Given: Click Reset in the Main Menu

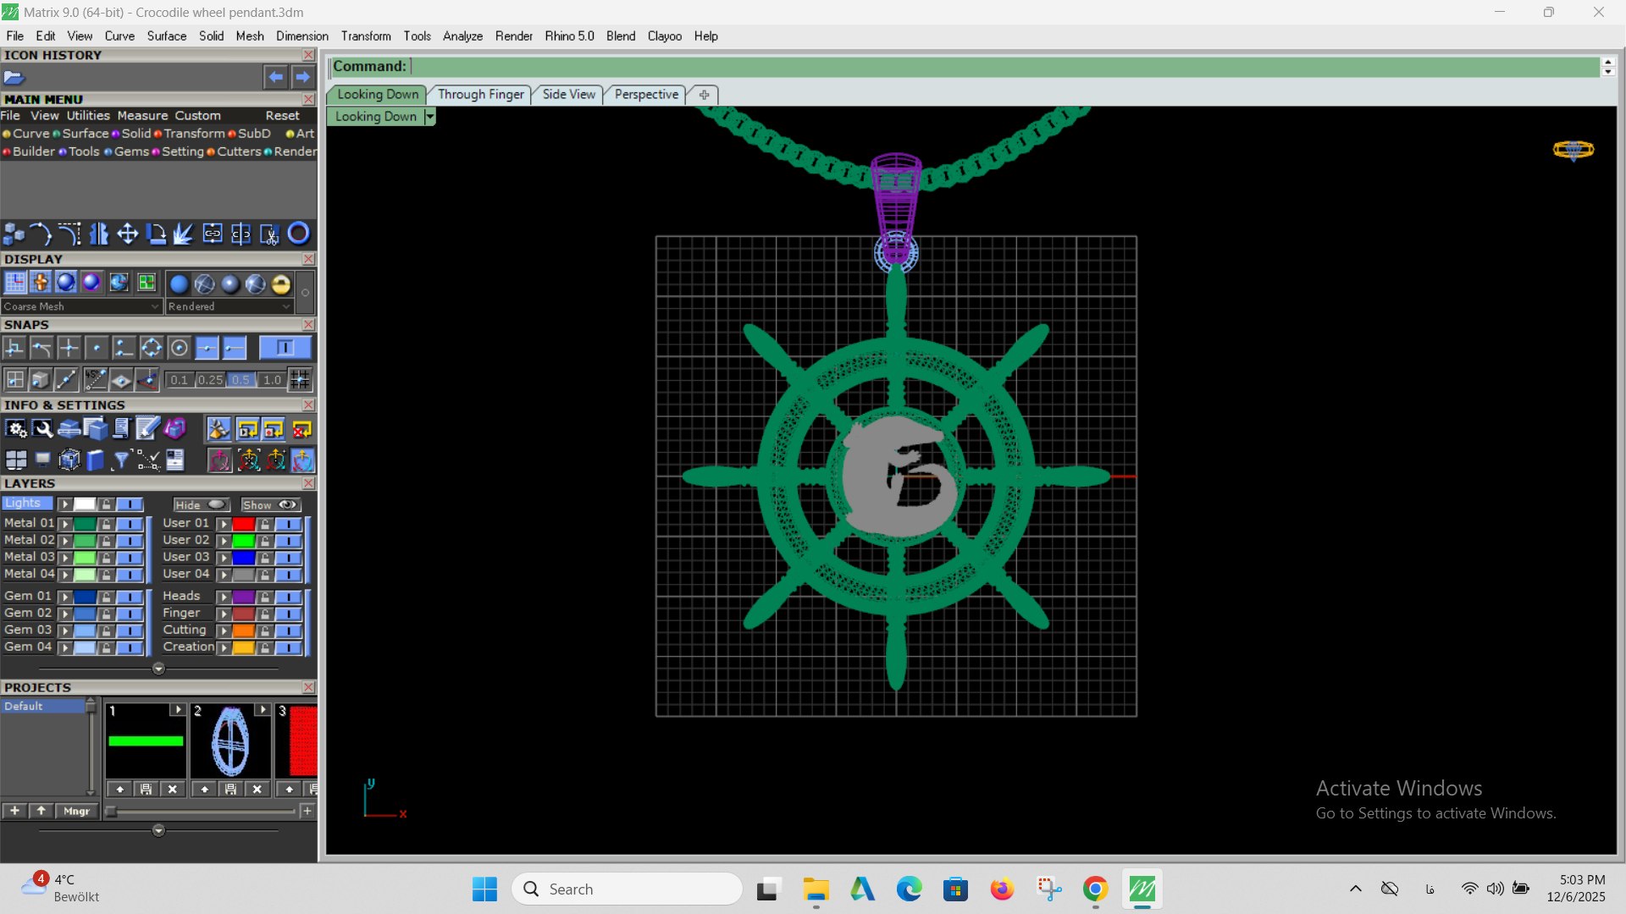Looking at the screenshot, I should click(x=282, y=116).
